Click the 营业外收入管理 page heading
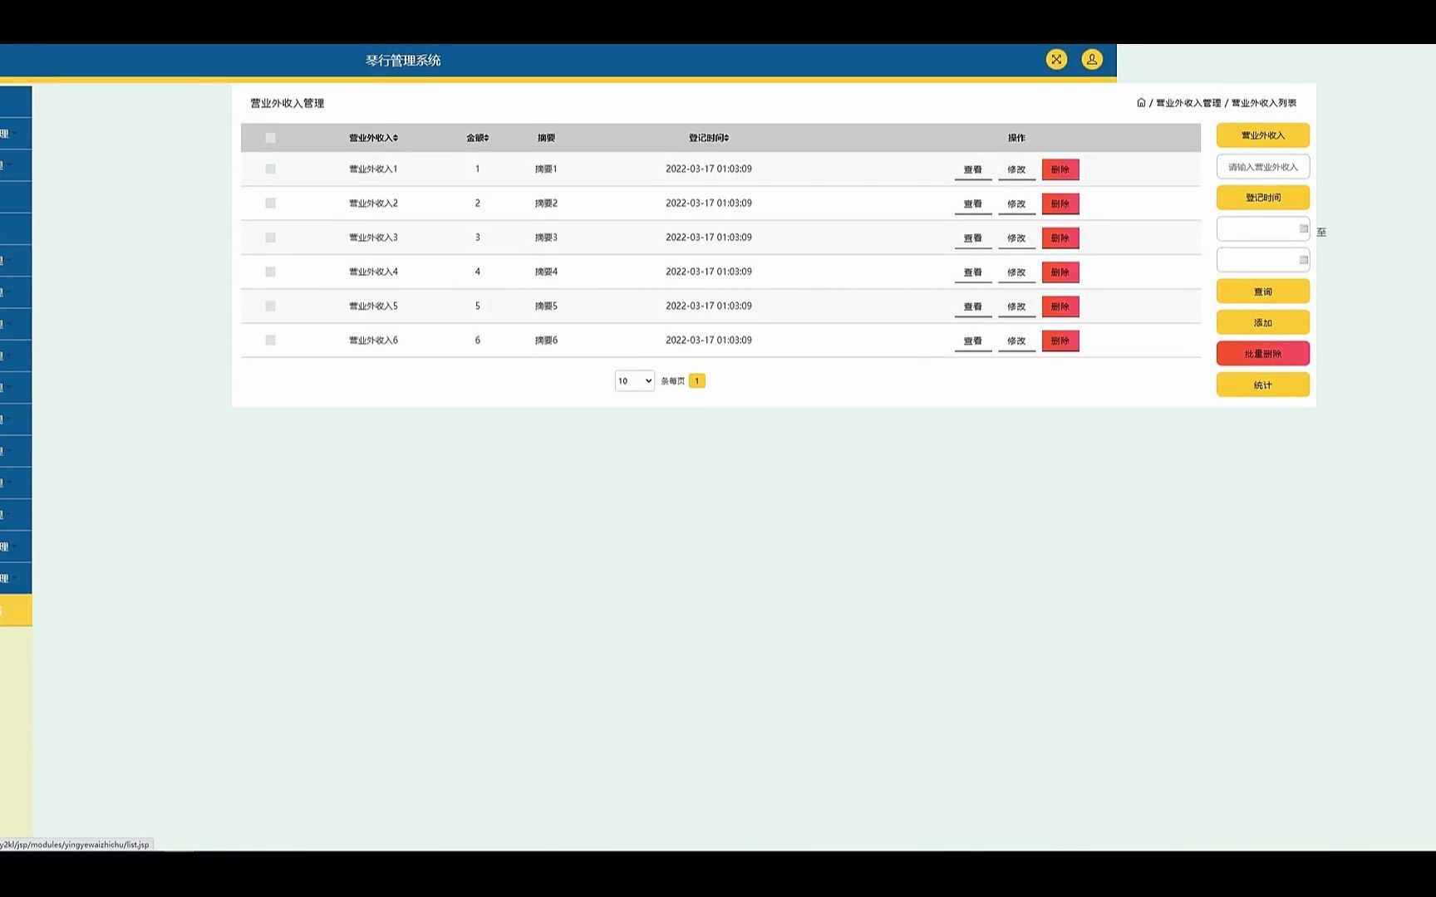Image resolution: width=1436 pixels, height=897 pixels. click(288, 103)
